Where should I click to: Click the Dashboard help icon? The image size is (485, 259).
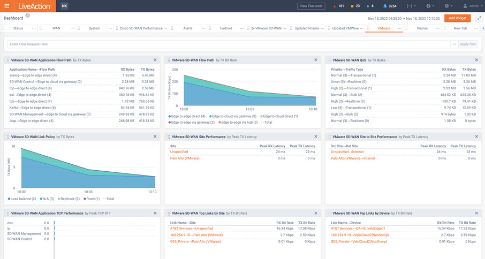(27, 16)
